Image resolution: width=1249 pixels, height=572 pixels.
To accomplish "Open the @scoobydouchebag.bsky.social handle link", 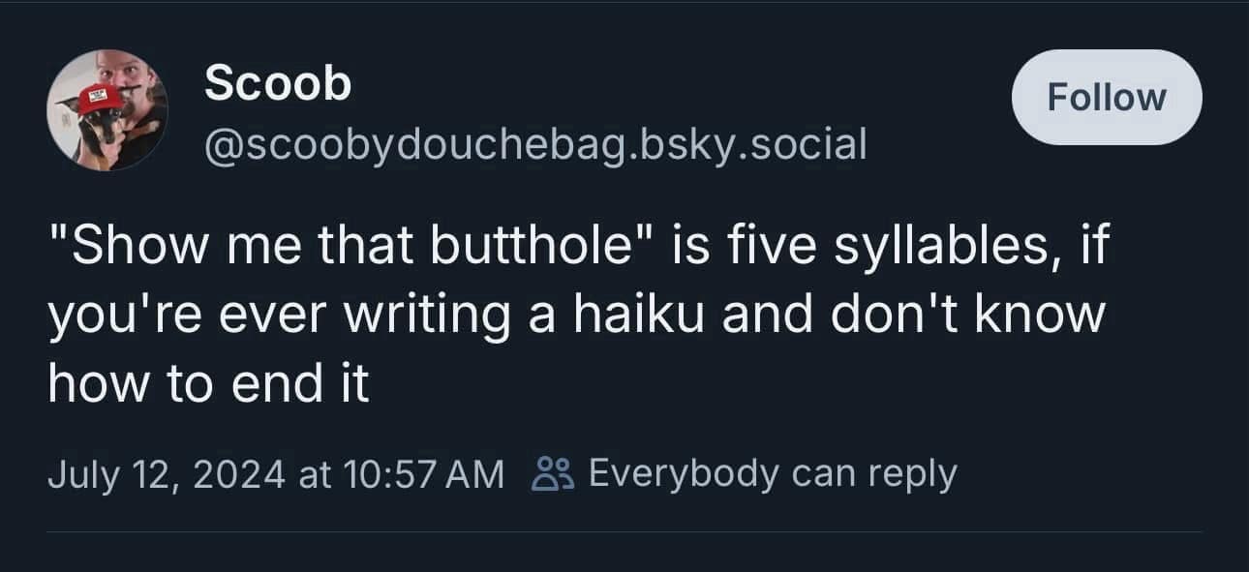I will tap(535, 144).
